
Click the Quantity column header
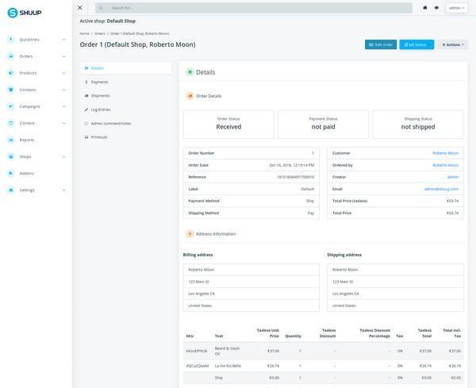pos(294,336)
